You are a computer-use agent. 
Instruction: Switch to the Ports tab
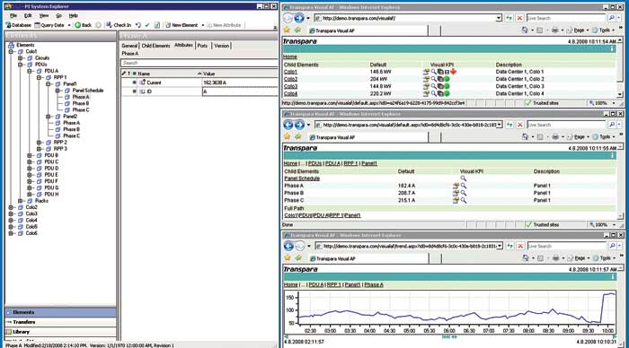tap(202, 46)
